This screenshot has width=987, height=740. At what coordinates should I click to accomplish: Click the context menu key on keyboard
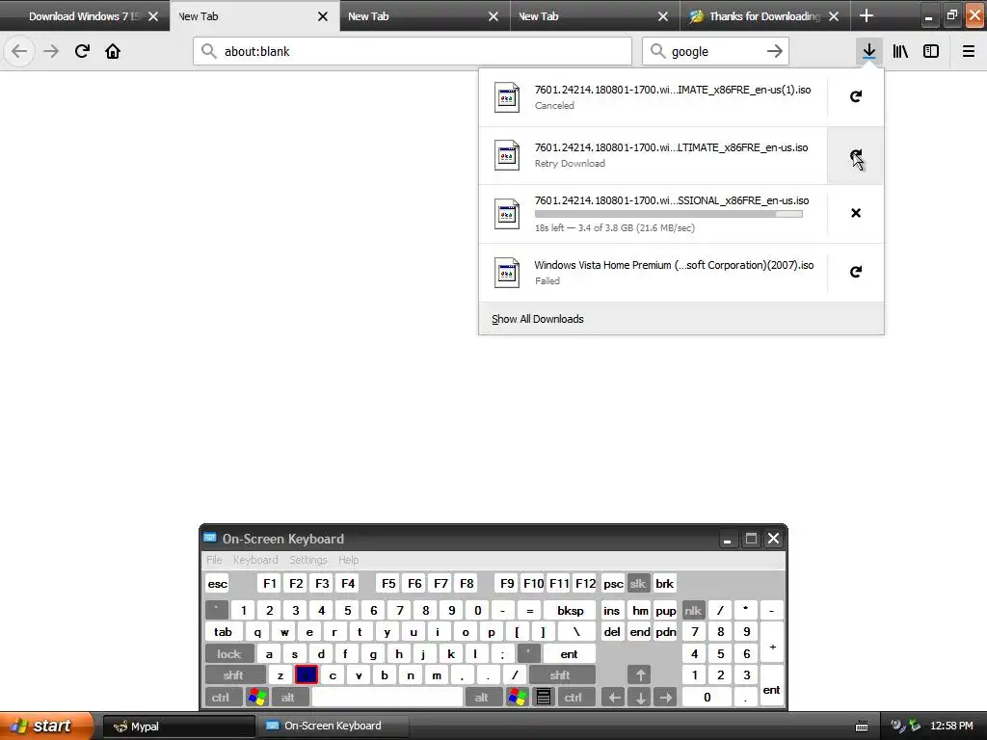(x=544, y=697)
